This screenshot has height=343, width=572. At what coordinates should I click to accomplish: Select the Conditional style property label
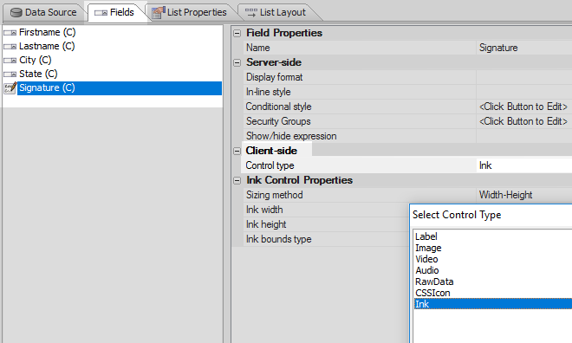click(278, 107)
